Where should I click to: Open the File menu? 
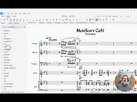point(1,13)
